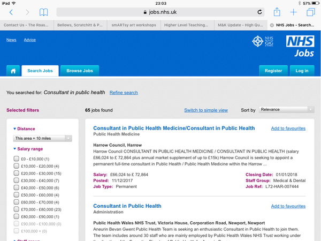Click the Selected filters heading

[x=22, y=110]
